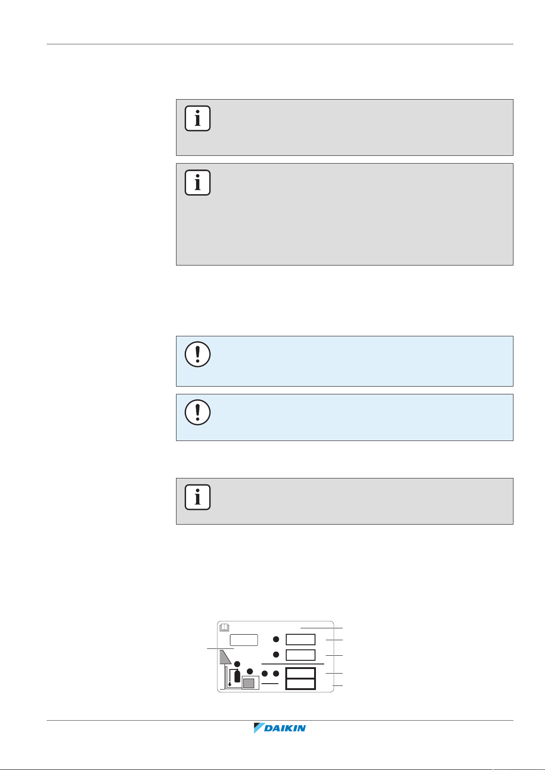Select the second empty field on the label's right side

300,655
